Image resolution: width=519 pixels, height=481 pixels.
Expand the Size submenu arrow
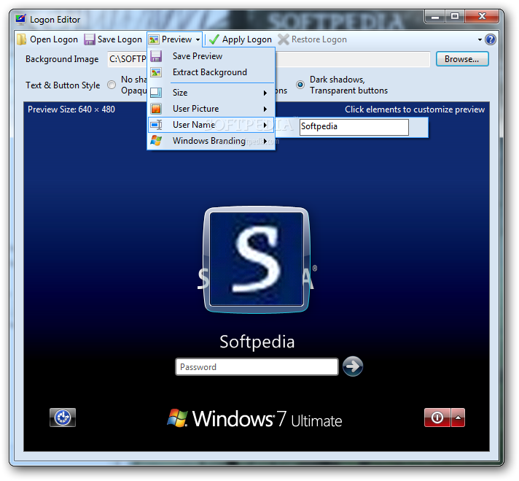(x=265, y=93)
